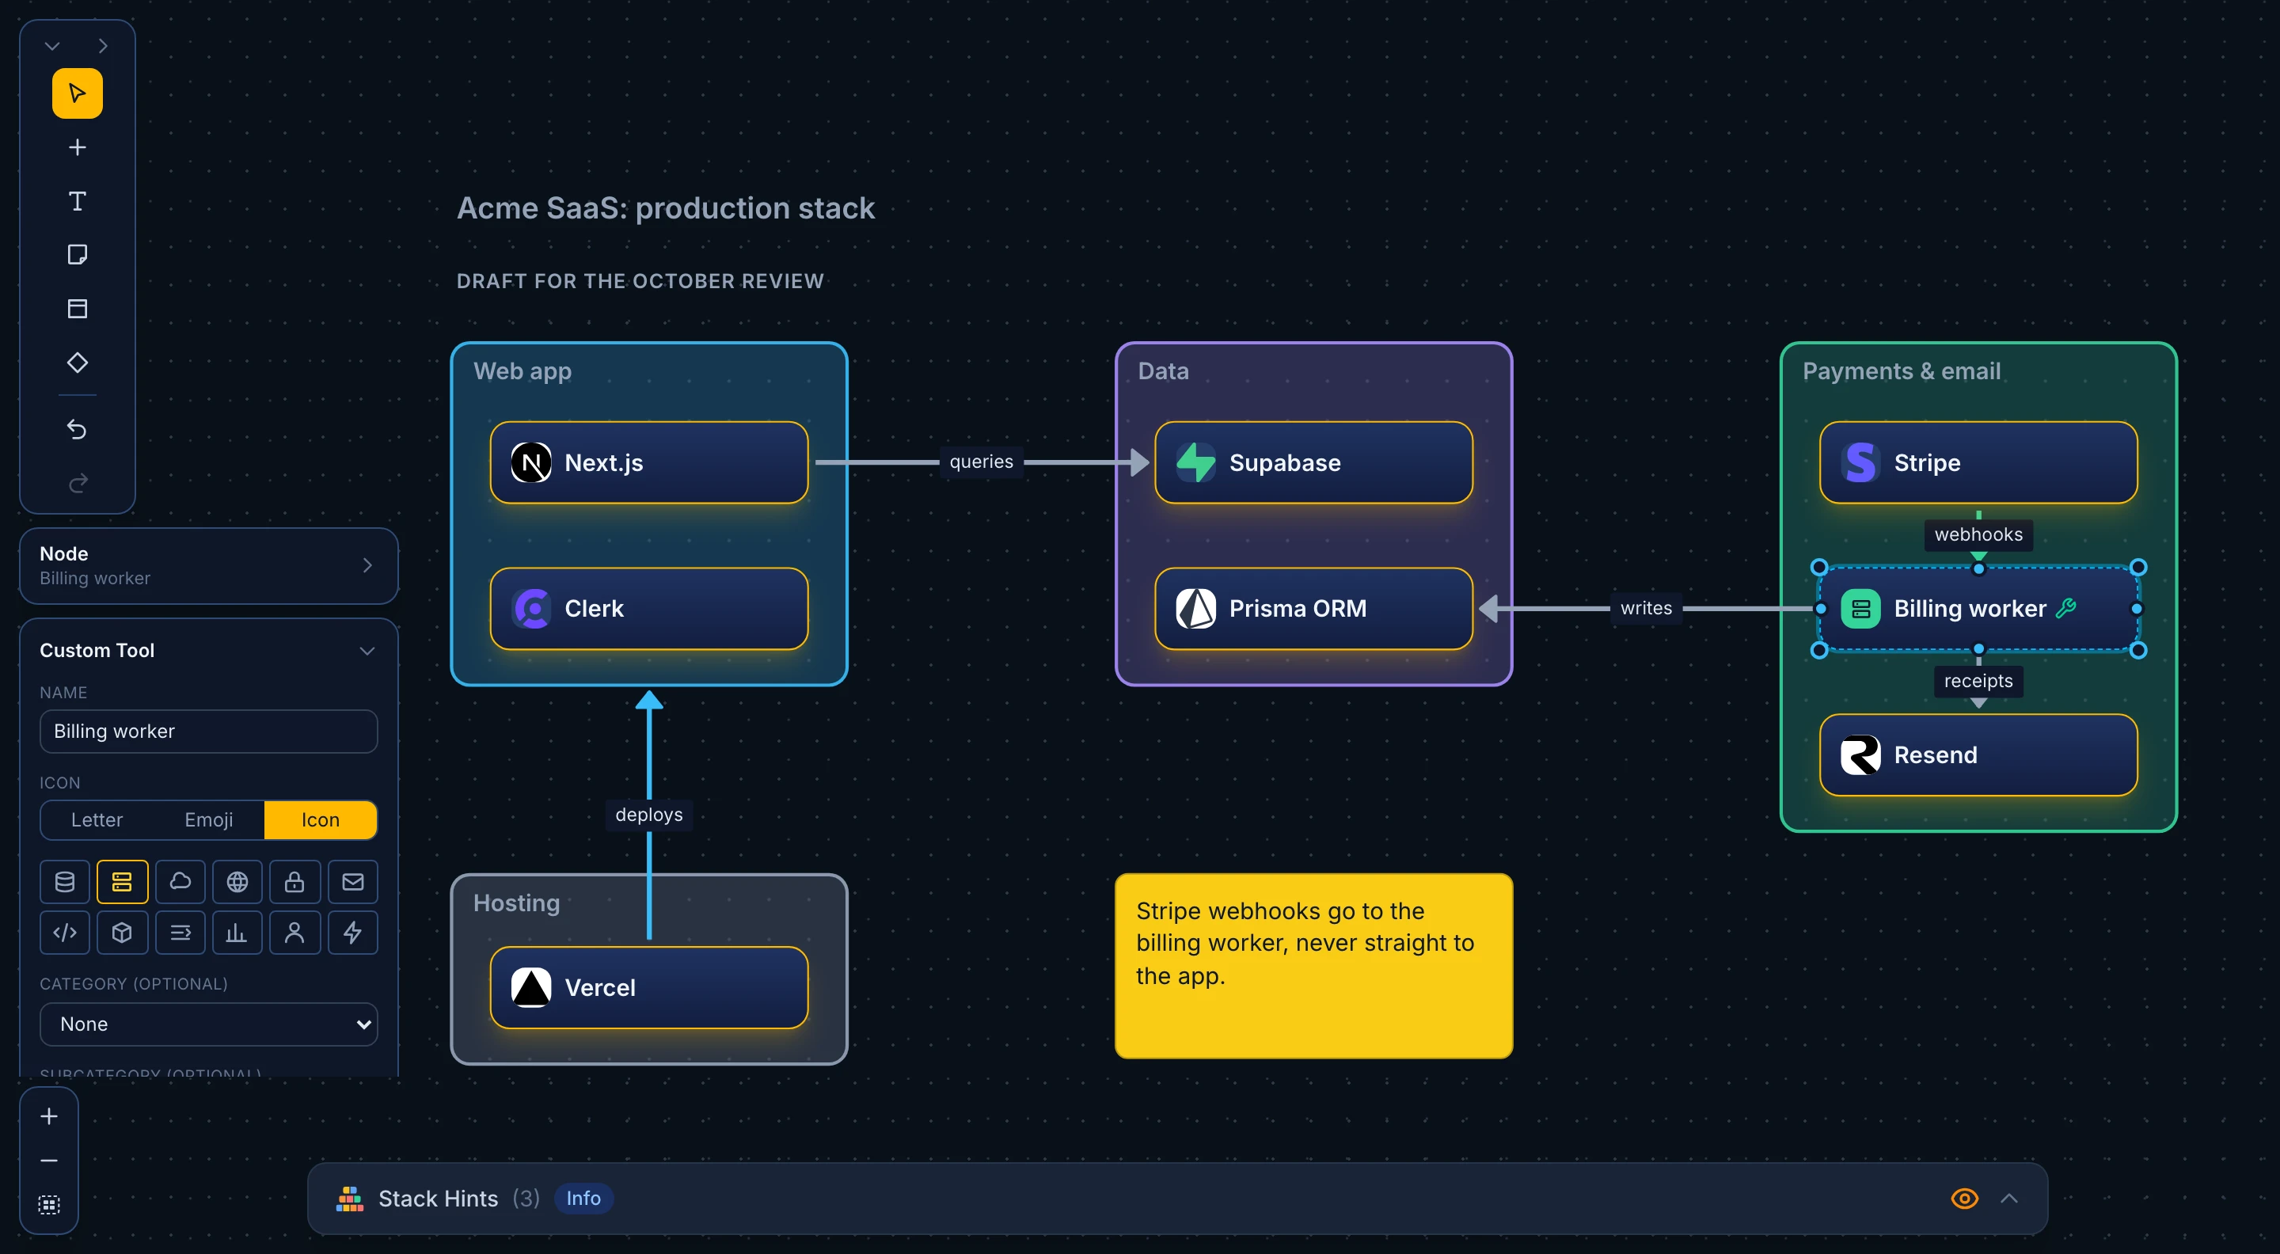This screenshot has height=1254, width=2280.
Task: Zoom out of the canvas
Action: (48, 1161)
